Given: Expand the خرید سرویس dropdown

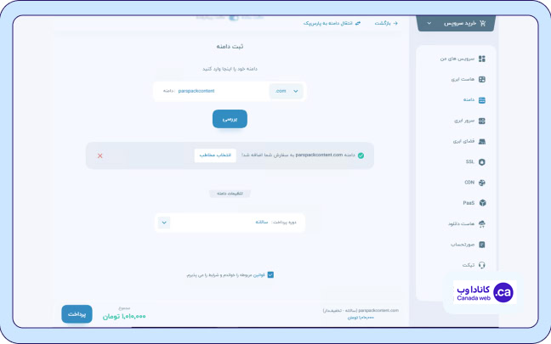Looking at the screenshot, I should [x=456, y=23].
